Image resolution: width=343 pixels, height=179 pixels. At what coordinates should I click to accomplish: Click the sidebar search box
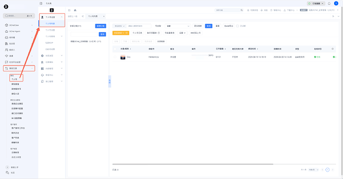coord(19,16)
